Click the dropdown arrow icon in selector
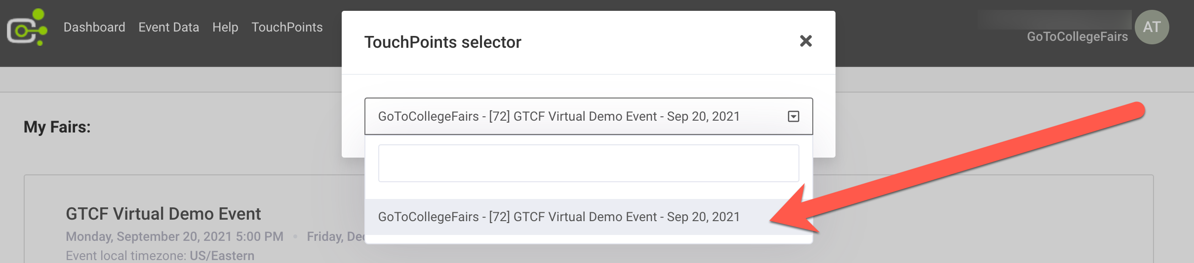The height and width of the screenshot is (263, 1194). (793, 116)
